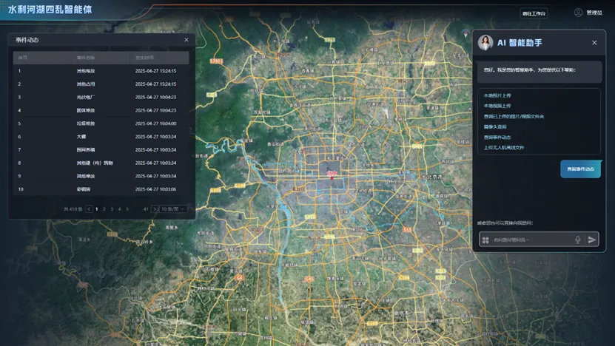Click the microphone icon in chat input

tap(578, 240)
